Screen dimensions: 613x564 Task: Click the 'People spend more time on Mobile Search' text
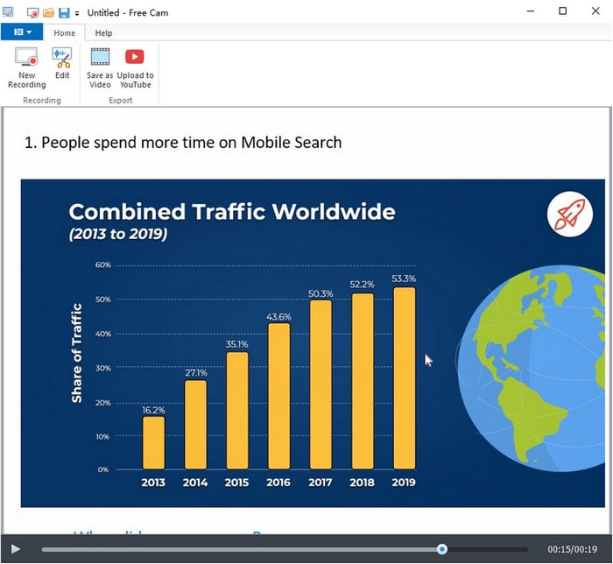[x=191, y=143]
